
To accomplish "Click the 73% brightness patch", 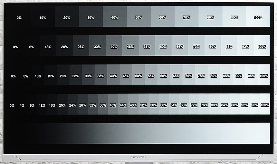I will tap(196, 47).
